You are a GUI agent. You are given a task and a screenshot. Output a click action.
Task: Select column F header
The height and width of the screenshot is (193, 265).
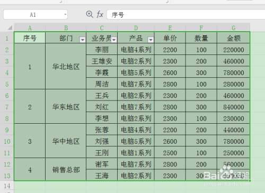pyautogui.click(x=201, y=27)
